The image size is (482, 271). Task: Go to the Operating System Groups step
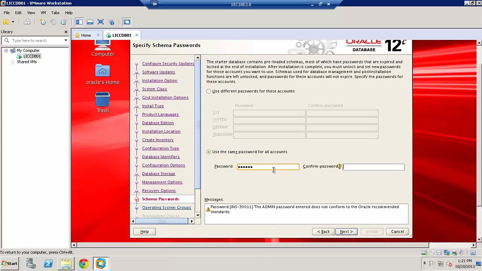(x=166, y=208)
